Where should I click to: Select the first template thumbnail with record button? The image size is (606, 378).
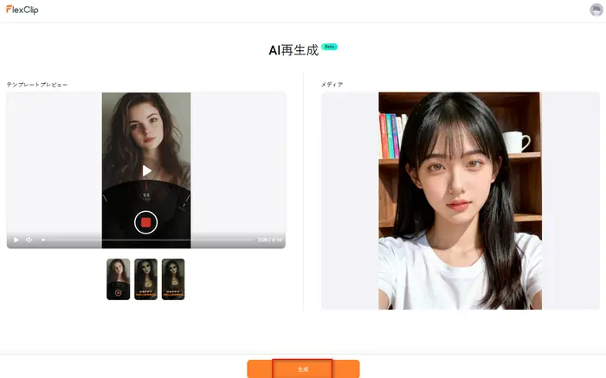[119, 279]
